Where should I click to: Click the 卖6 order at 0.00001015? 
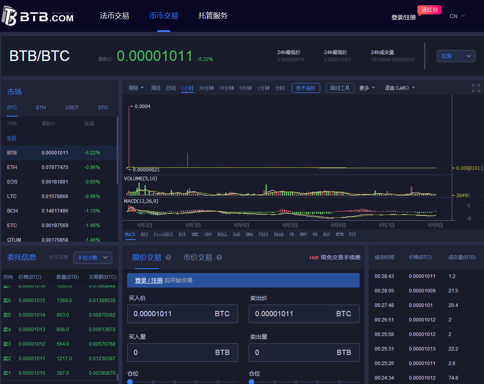[59, 301]
